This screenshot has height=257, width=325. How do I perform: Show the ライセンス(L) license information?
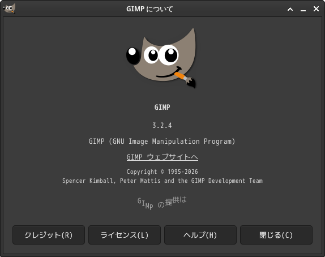(125, 235)
